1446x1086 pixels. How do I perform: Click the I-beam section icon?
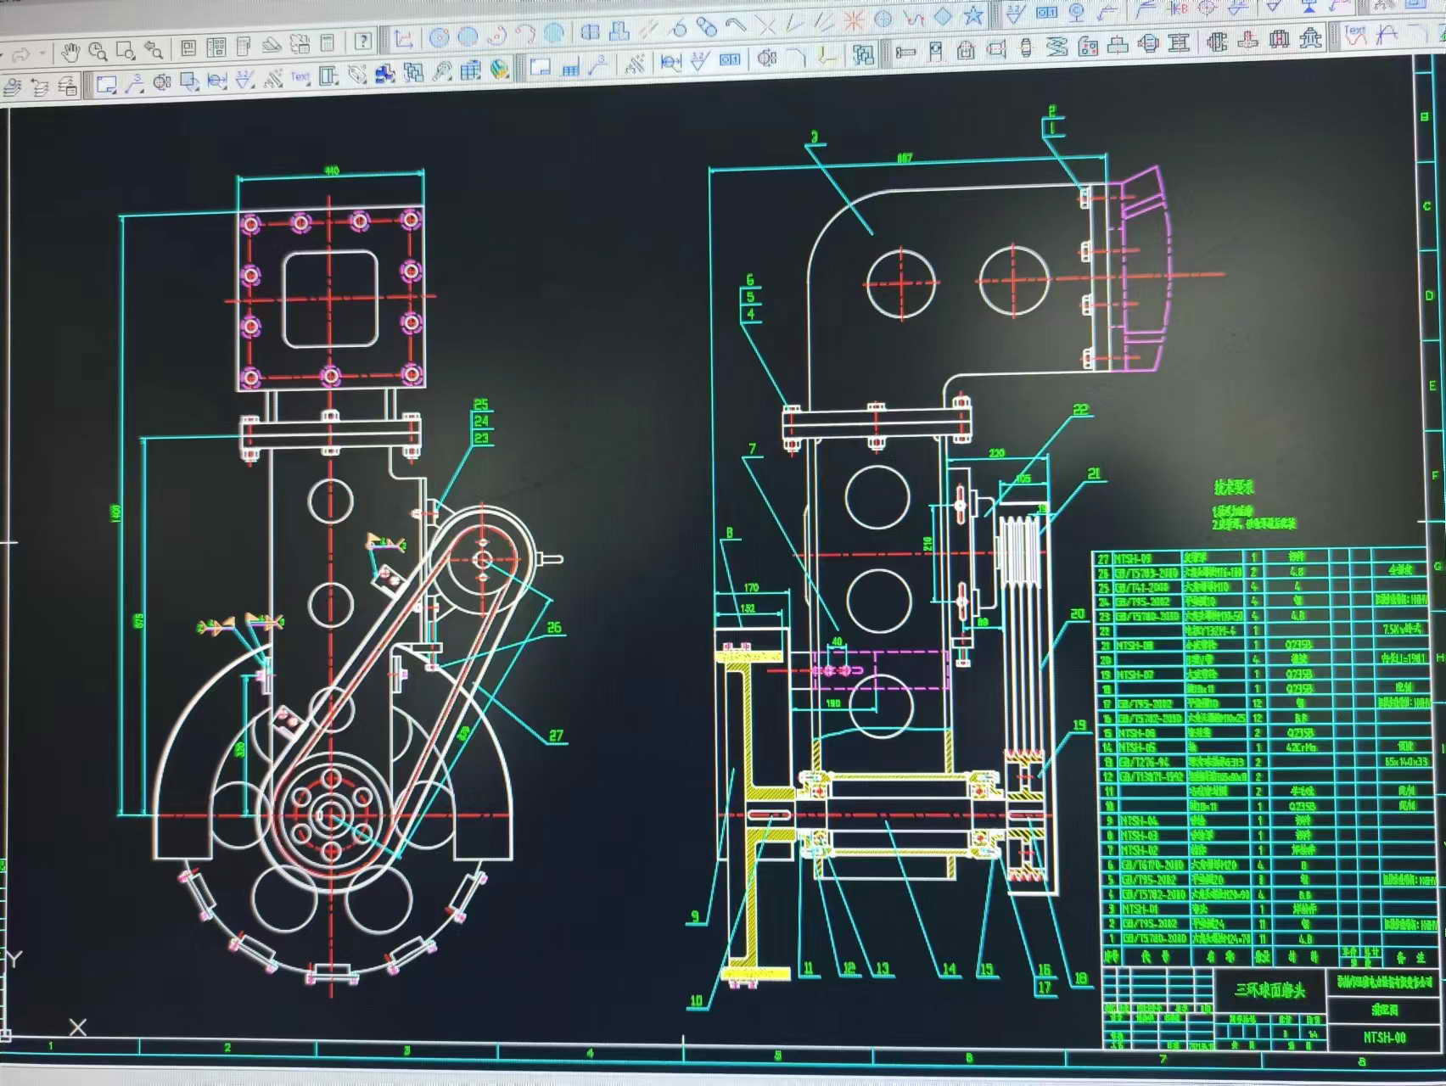[x=1178, y=42]
